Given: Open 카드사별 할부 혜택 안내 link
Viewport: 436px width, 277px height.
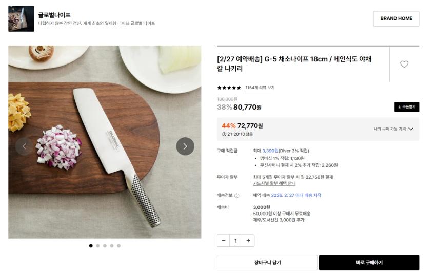Looking at the screenshot, I should tap(274, 183).
